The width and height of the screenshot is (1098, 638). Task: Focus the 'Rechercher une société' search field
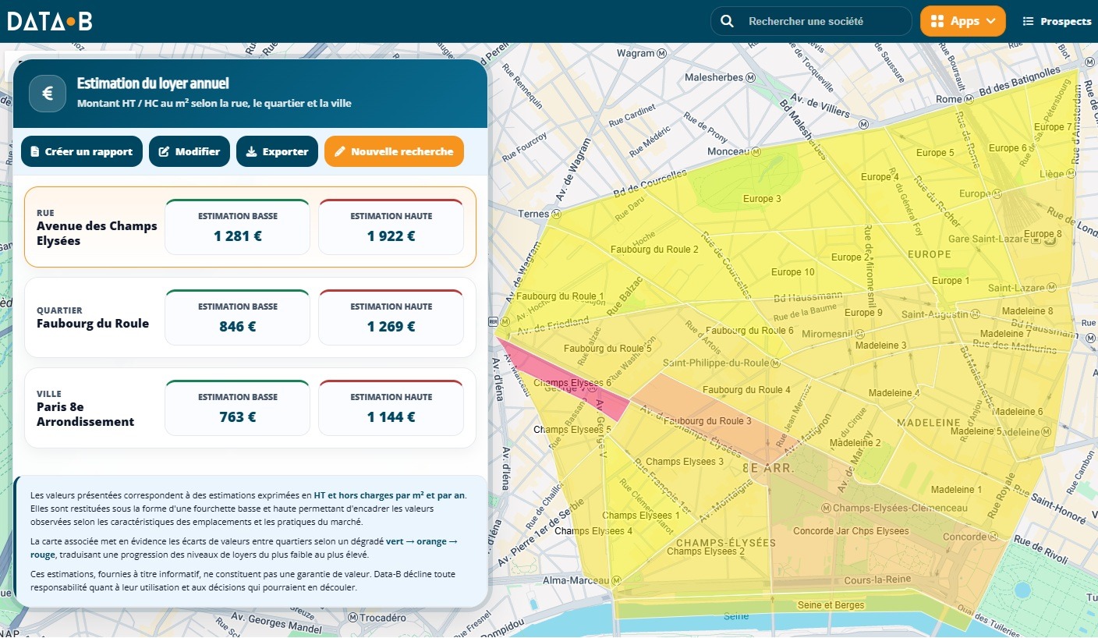click(x=811, y=21)
